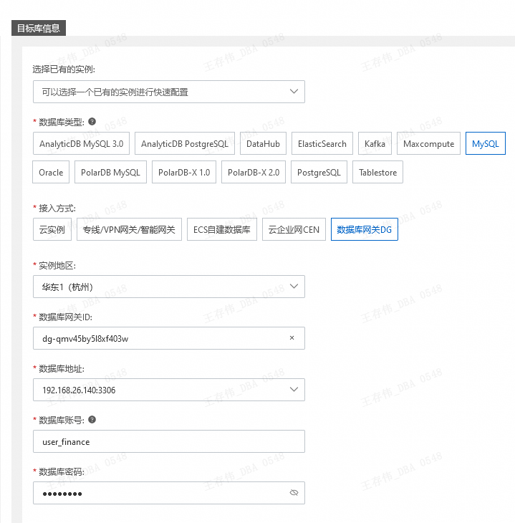Switch access method to 云实例
Screen dimensions: 515x523
(52, 230)
